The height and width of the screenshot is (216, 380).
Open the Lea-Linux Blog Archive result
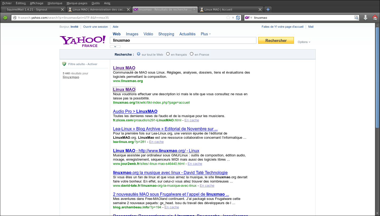click(165, 129)
